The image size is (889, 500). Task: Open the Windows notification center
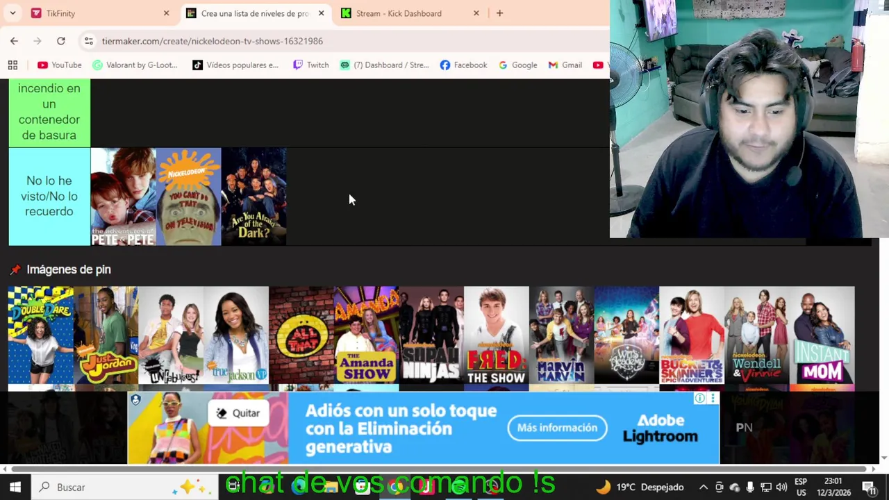click(x=869, y=487)
